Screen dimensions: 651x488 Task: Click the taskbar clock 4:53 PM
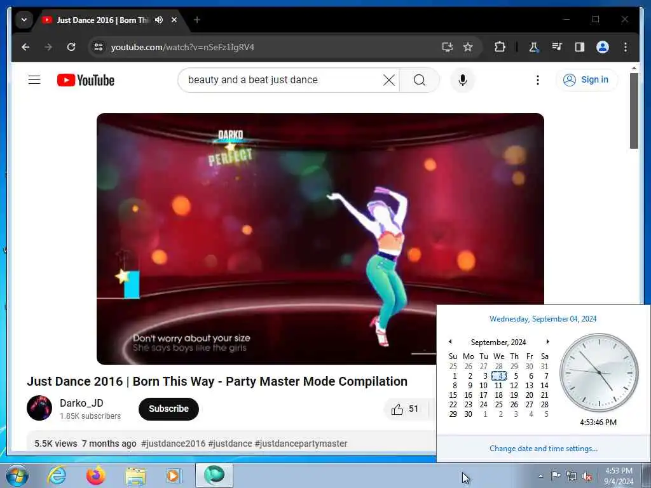tap(619, 476)
